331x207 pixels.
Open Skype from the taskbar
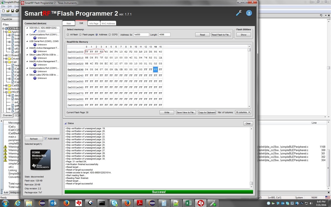(x=114, y=203)
